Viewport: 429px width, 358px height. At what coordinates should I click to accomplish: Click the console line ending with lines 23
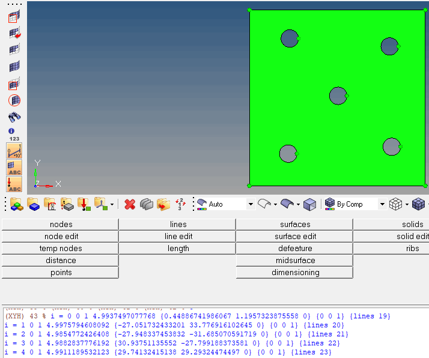coord(168,352)
